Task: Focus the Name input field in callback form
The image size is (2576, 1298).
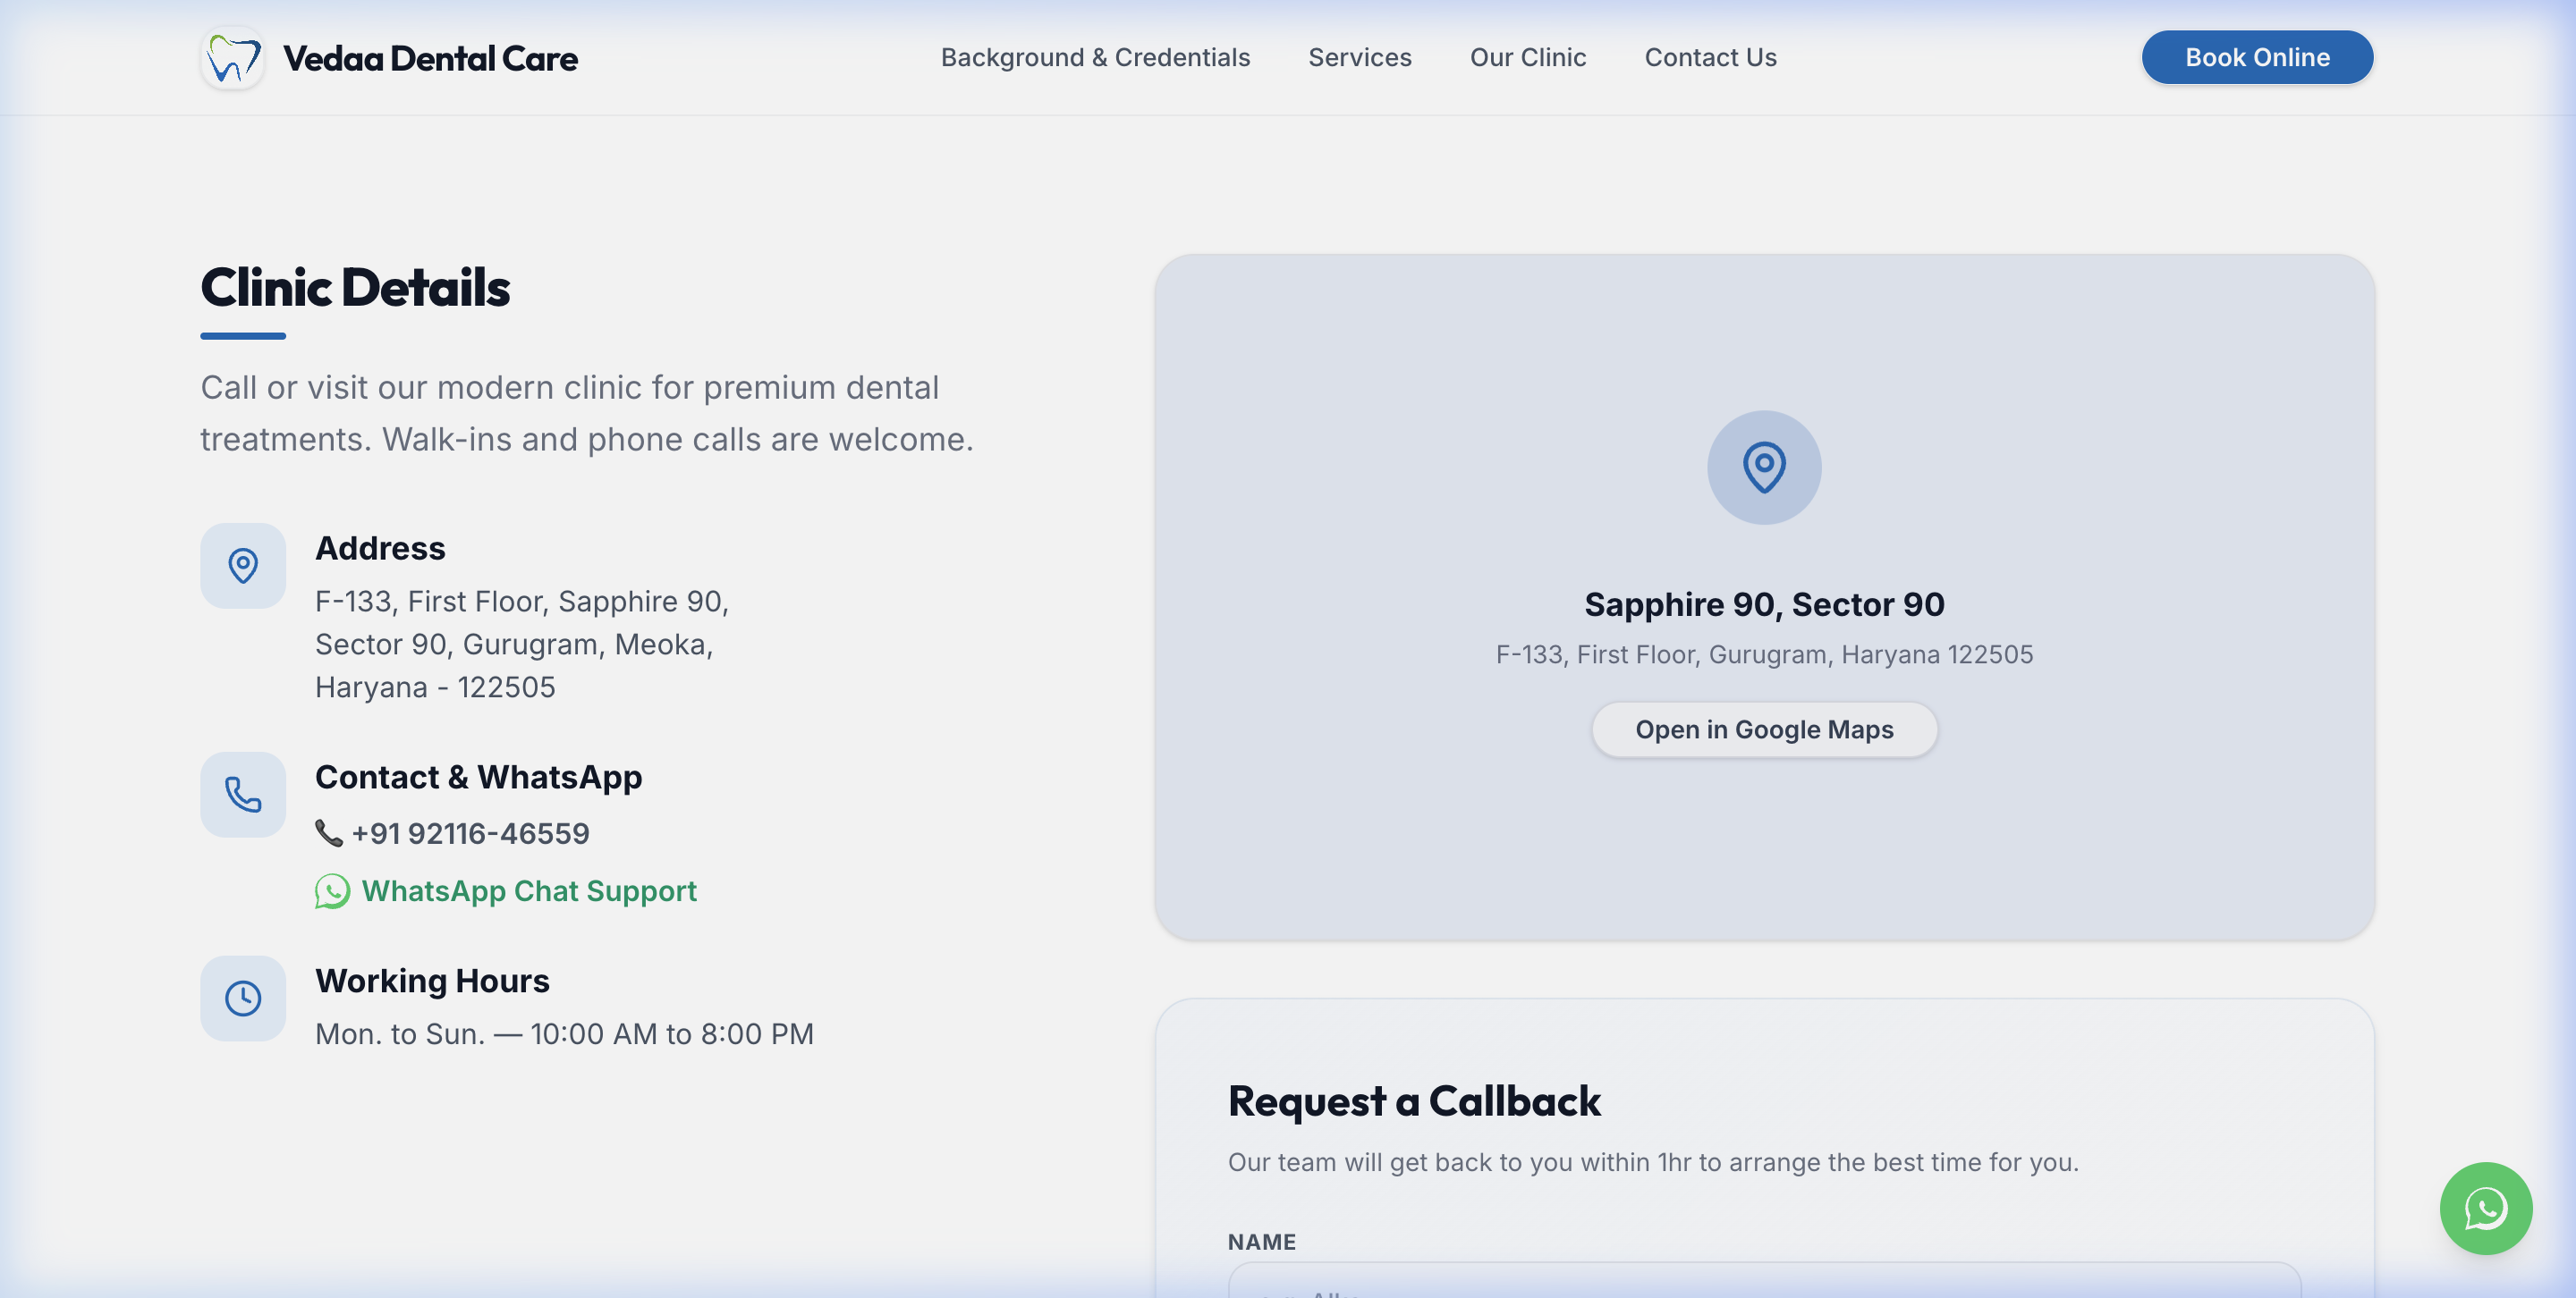Action: [x=1764, y=1280]
